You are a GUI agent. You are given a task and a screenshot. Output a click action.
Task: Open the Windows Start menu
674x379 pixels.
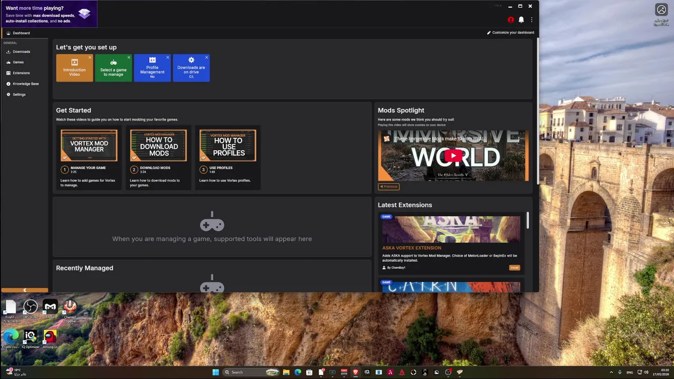[215, 372]
